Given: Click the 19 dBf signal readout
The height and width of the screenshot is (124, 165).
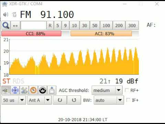Looking at the screenshot, I should [126, 81].
